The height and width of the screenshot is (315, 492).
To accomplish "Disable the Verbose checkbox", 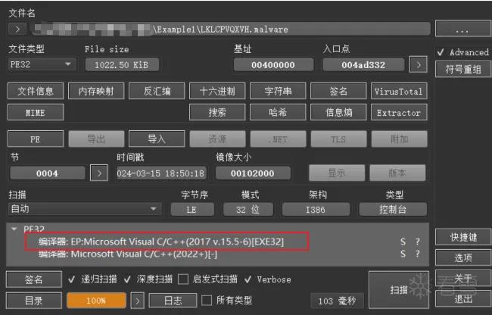I will (x=248, y=279).
